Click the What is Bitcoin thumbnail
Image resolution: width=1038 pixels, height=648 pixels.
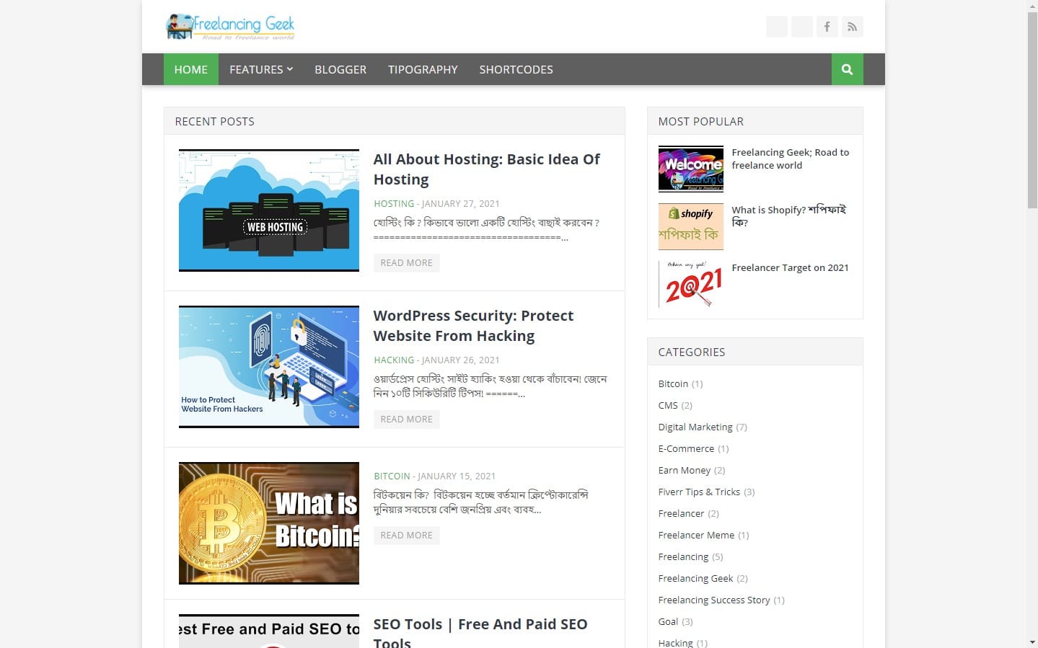click(268, 523)
